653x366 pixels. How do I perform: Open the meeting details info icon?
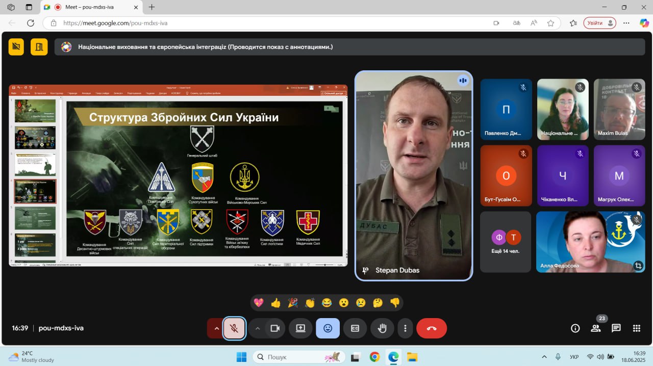click(575, 328)
